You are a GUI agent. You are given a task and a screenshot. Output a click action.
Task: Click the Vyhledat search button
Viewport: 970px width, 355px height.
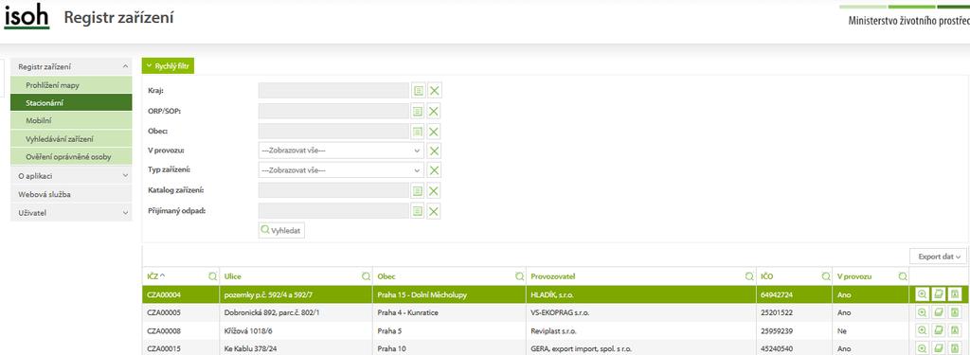point(281,230)
